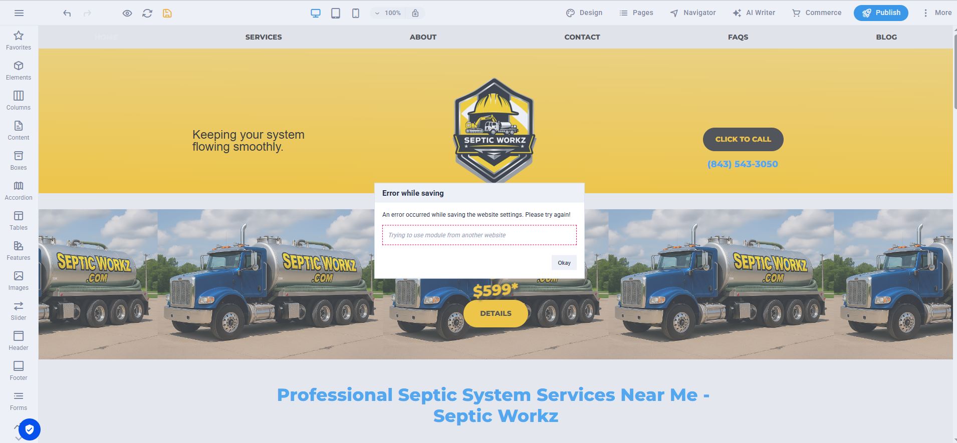Open the Pages menu
Screen dimensions: 957x443
coord(636,13)
